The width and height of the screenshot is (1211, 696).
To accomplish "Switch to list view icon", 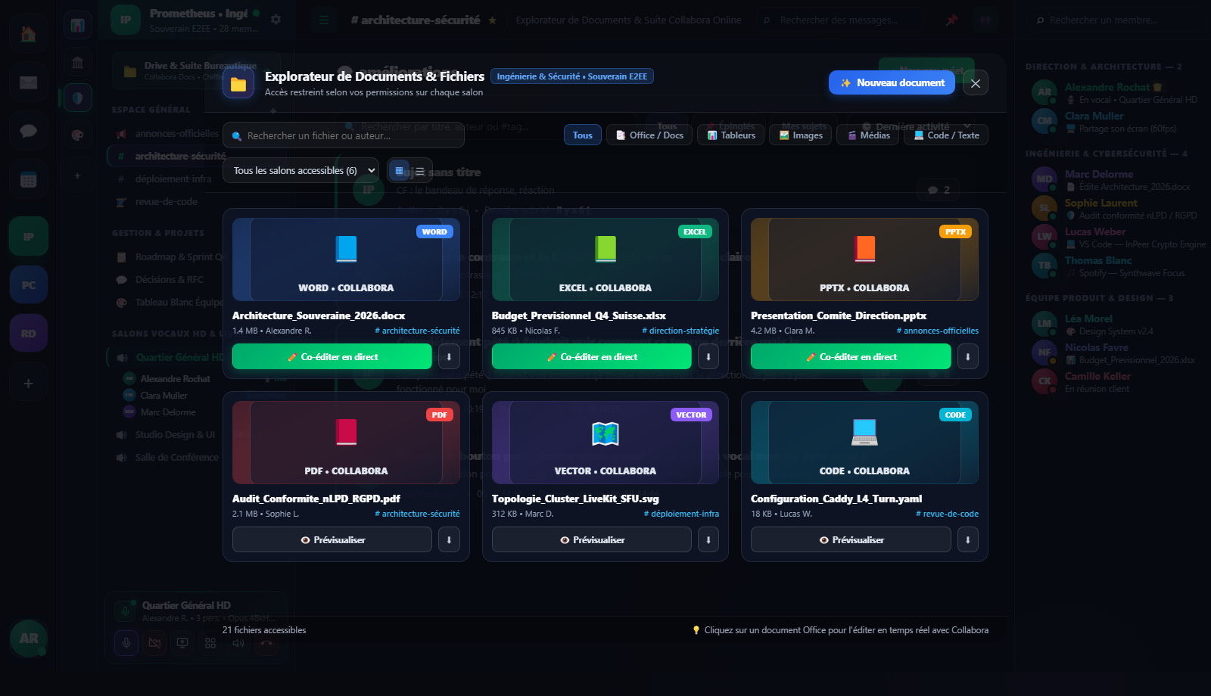I will coord(420,171).
